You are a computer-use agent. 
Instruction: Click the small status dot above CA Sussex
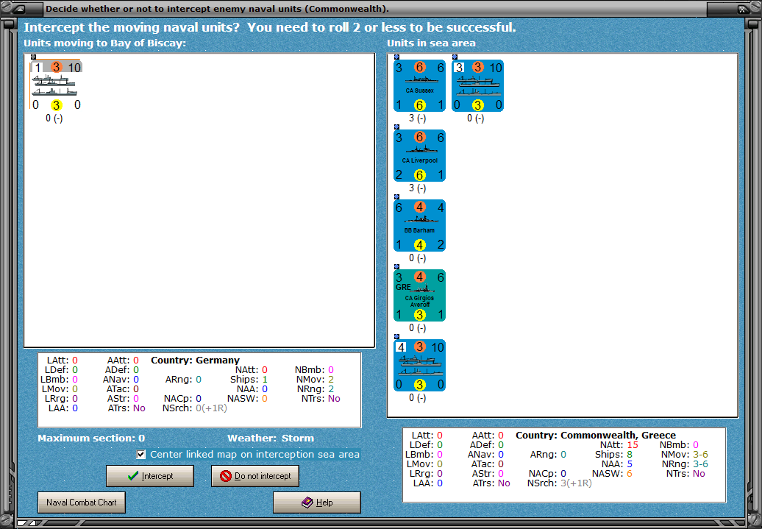396,57
